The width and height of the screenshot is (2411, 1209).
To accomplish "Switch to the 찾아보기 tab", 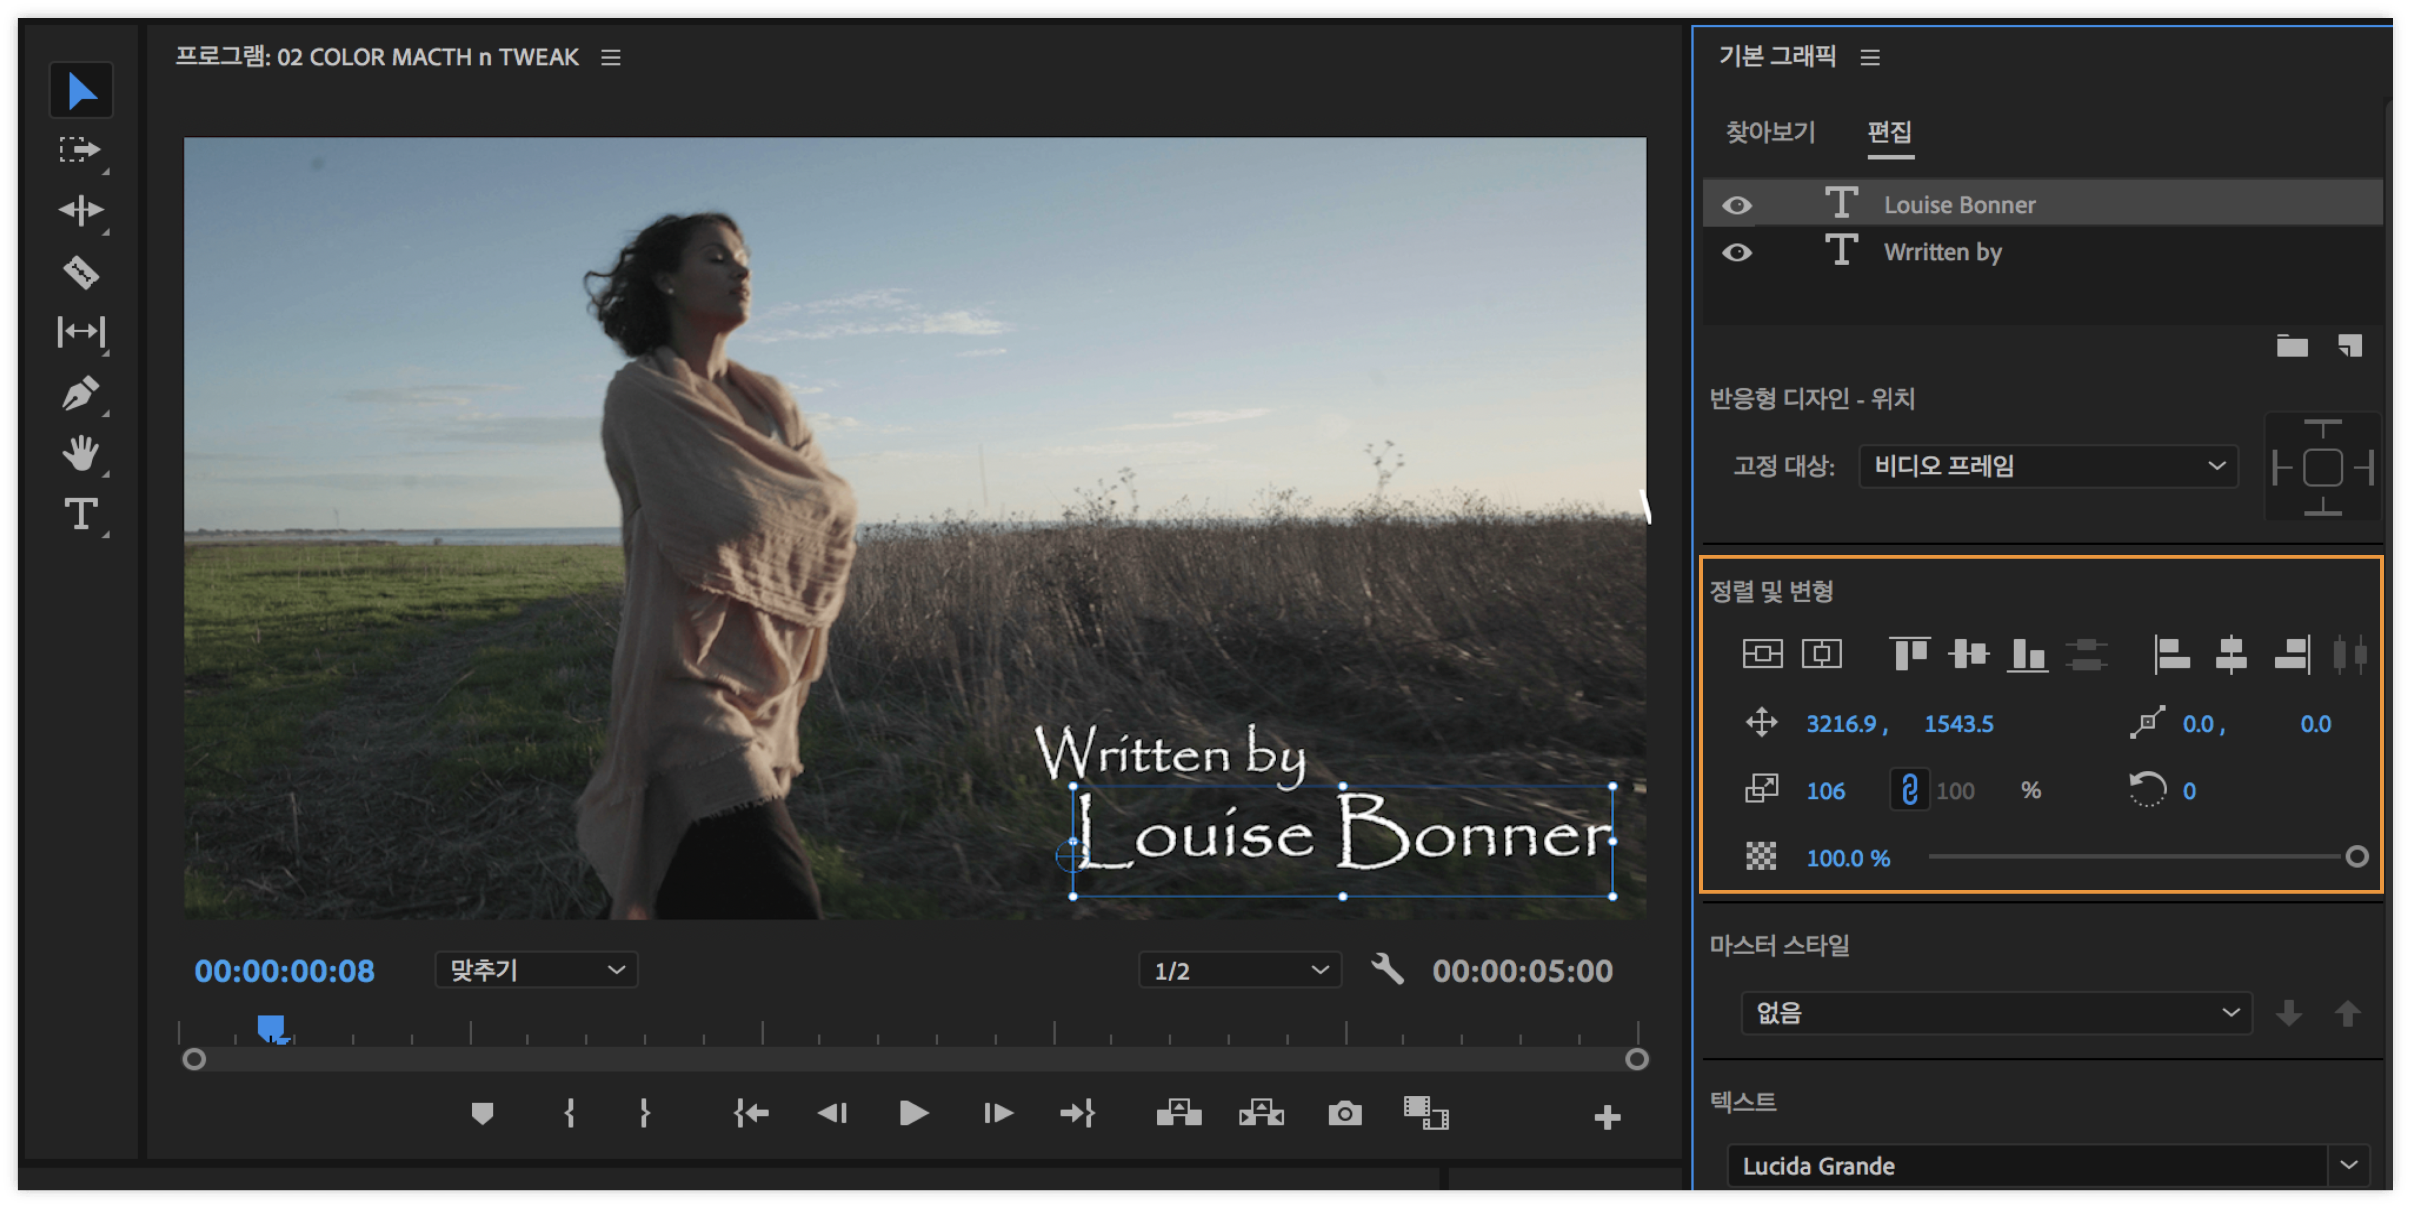I will 1770,133.
